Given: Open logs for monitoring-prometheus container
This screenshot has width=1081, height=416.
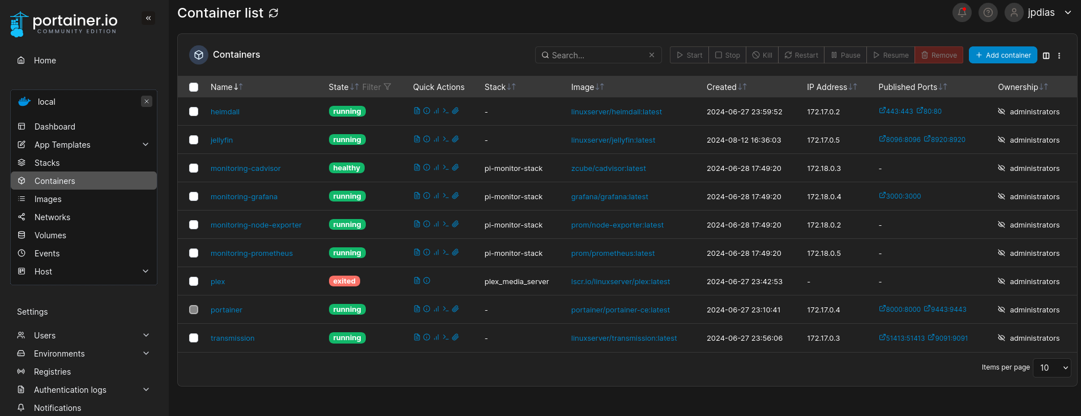Looking at the screenshot, I should tap(417, 252).
